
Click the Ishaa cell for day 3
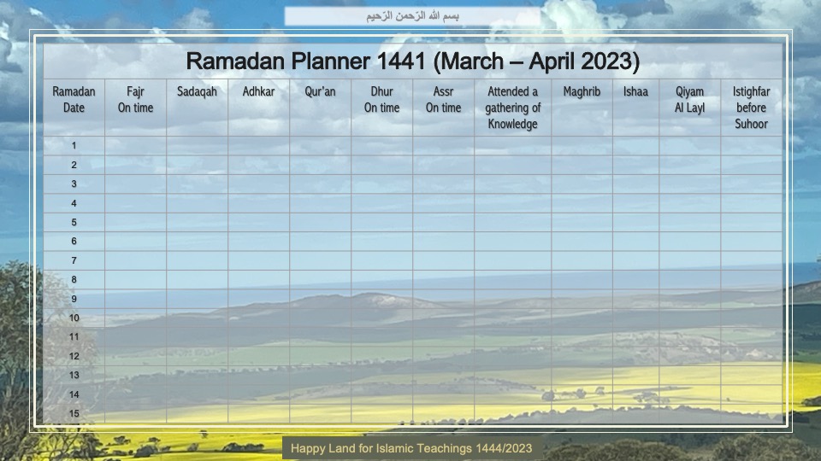coord(635,184)
